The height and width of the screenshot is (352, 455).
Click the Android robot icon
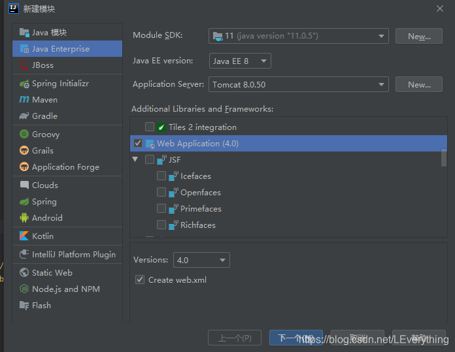tap(24, 217)
